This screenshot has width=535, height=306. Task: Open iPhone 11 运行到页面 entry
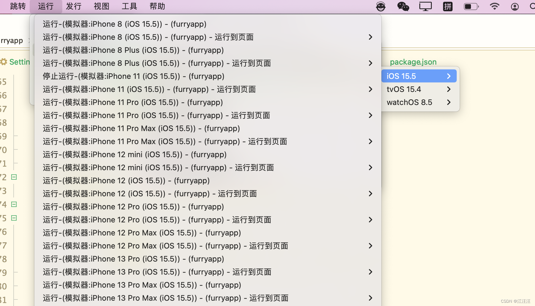tap(208, 89)
